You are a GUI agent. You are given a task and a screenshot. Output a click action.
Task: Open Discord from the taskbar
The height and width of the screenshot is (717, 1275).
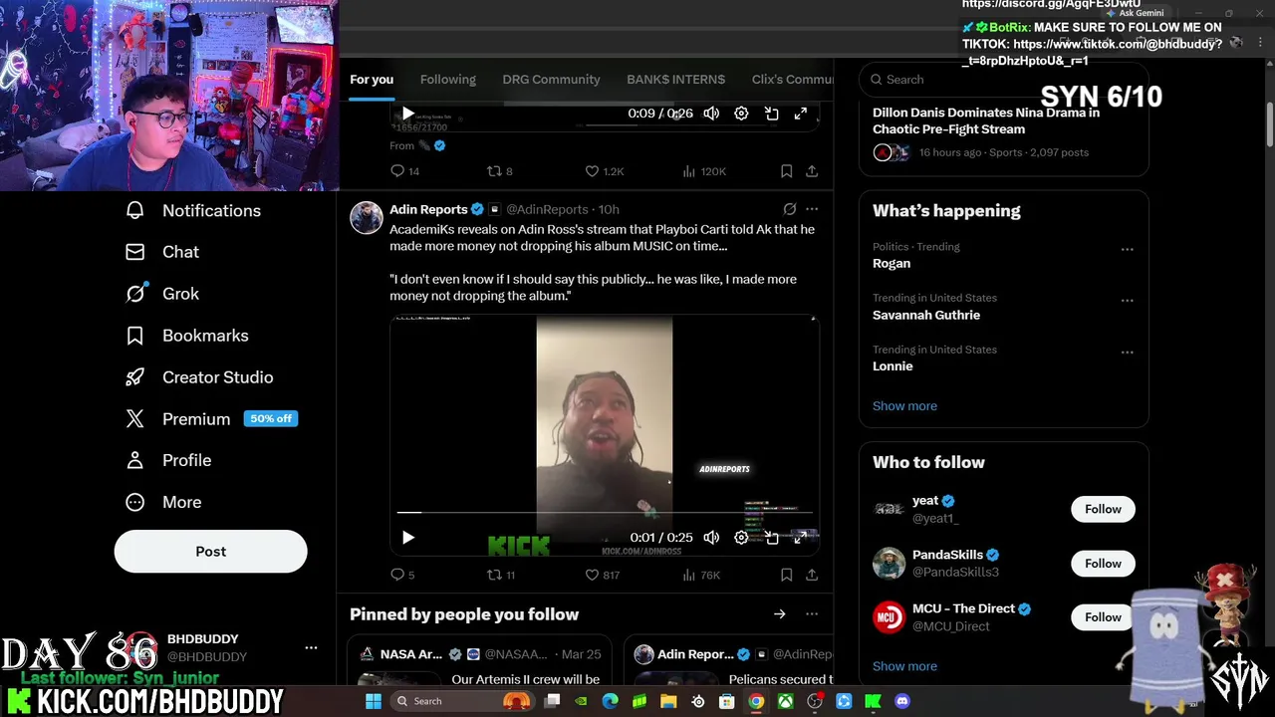pos(902,701)
